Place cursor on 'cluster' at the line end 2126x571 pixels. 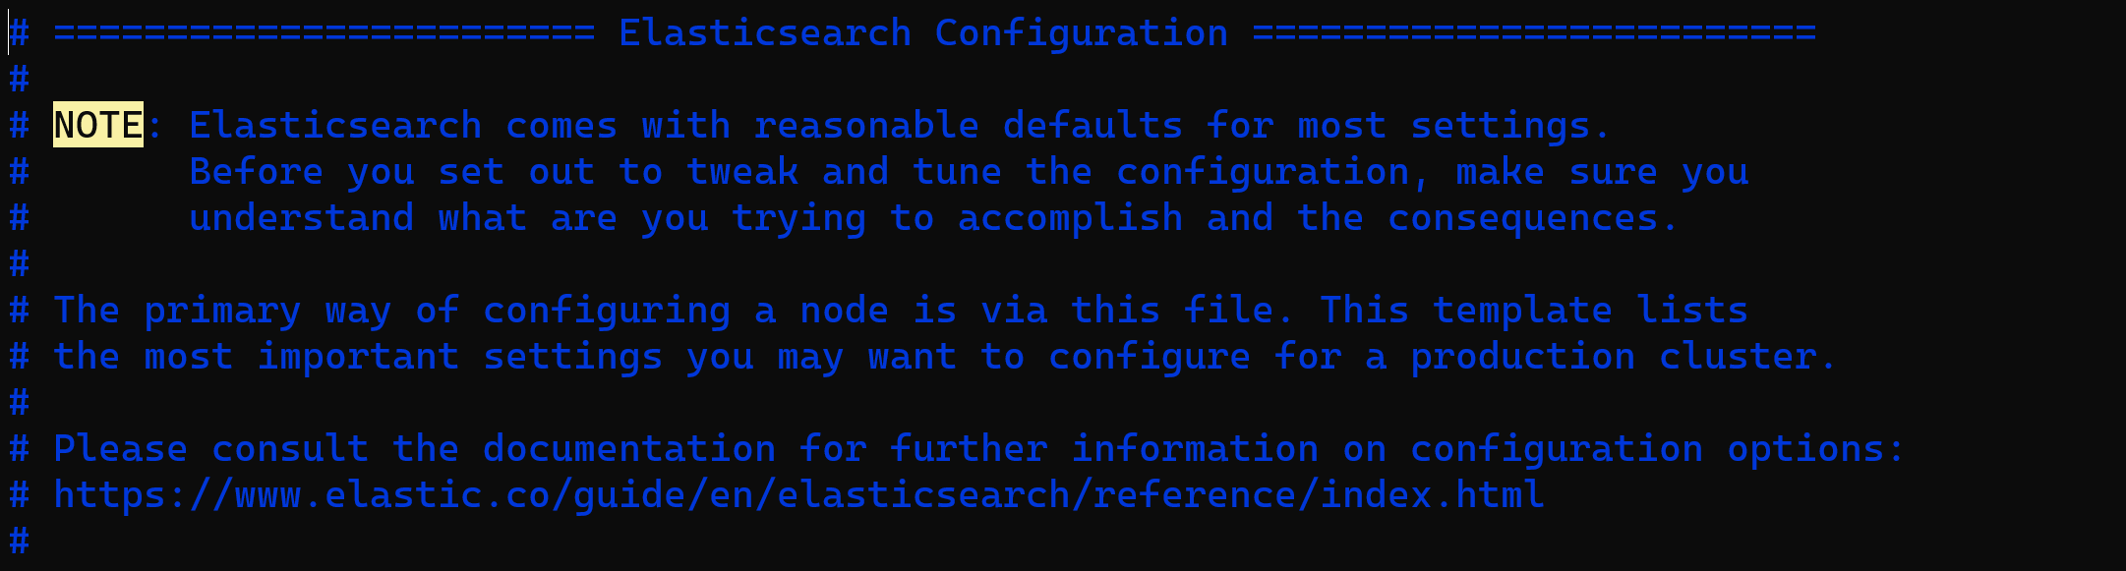tap(1738, 356)
